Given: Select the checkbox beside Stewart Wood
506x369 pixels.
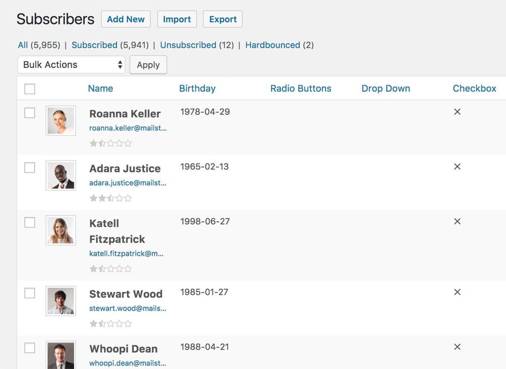Looking at the screenshot, I should point(30,293).
